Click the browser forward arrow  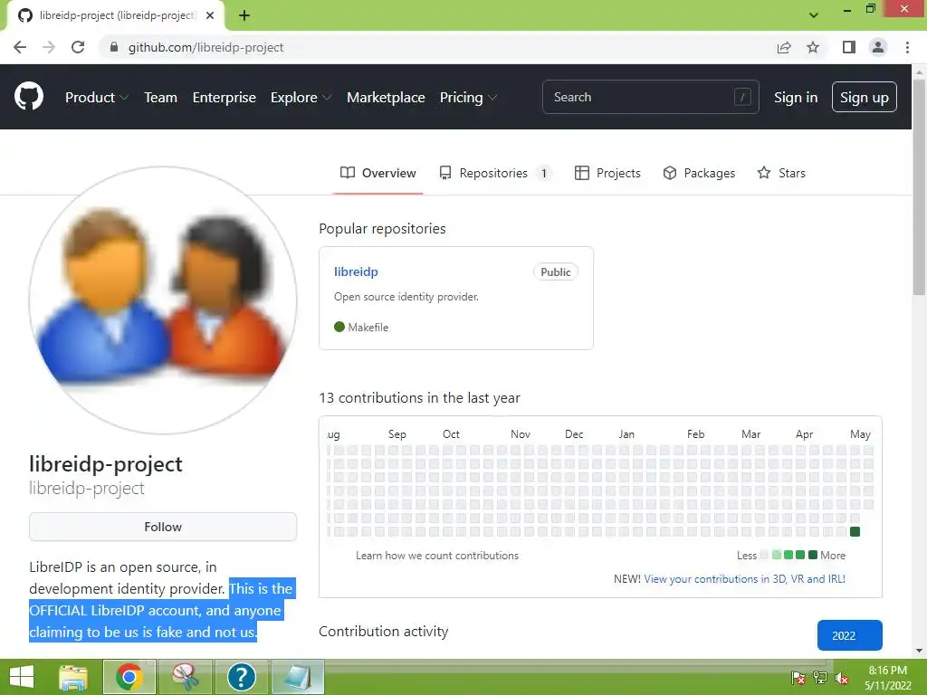(x=49, y=47)
